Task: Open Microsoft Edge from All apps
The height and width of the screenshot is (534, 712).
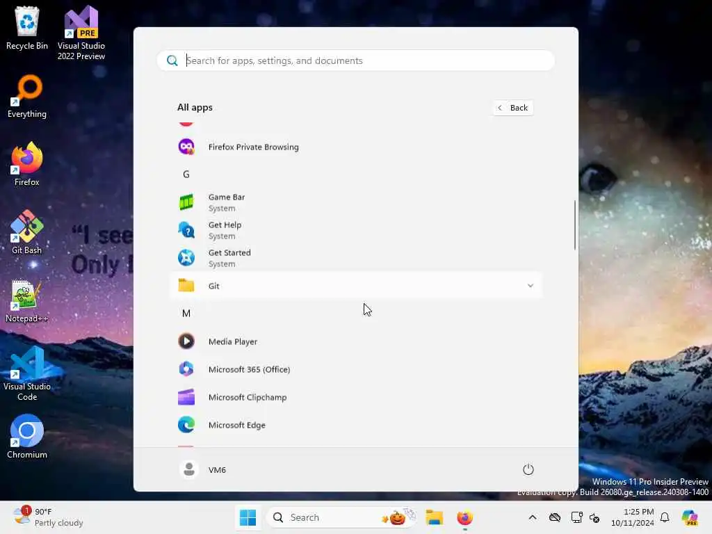Action: coord(355,425)
